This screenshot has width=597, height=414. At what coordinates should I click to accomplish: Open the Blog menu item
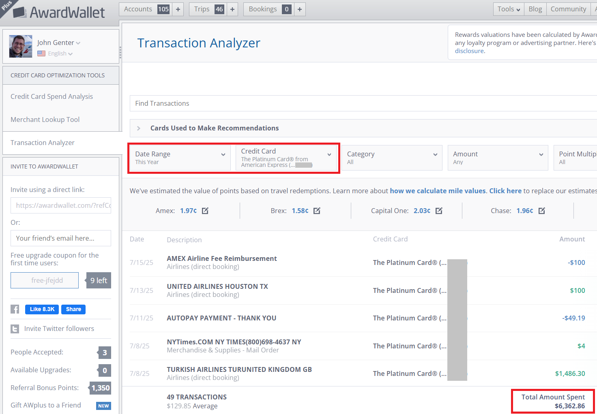coord(535,9)
